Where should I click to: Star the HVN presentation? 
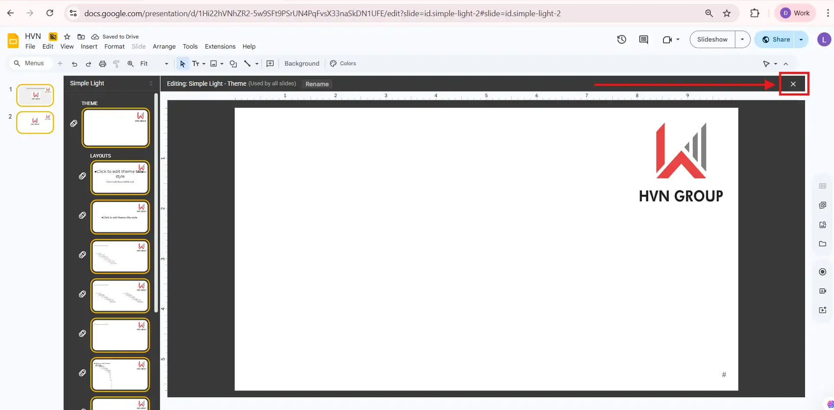tap(67, 37)
